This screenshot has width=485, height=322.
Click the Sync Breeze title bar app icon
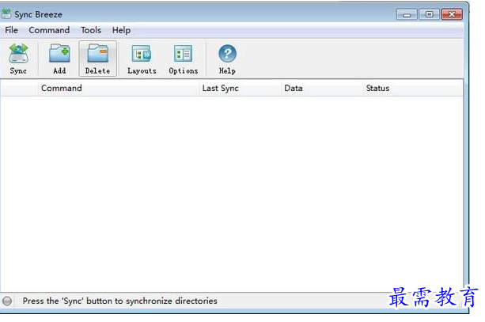[6, 14]
